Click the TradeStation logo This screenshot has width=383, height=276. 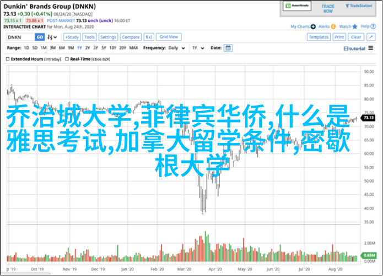point(359,6)
